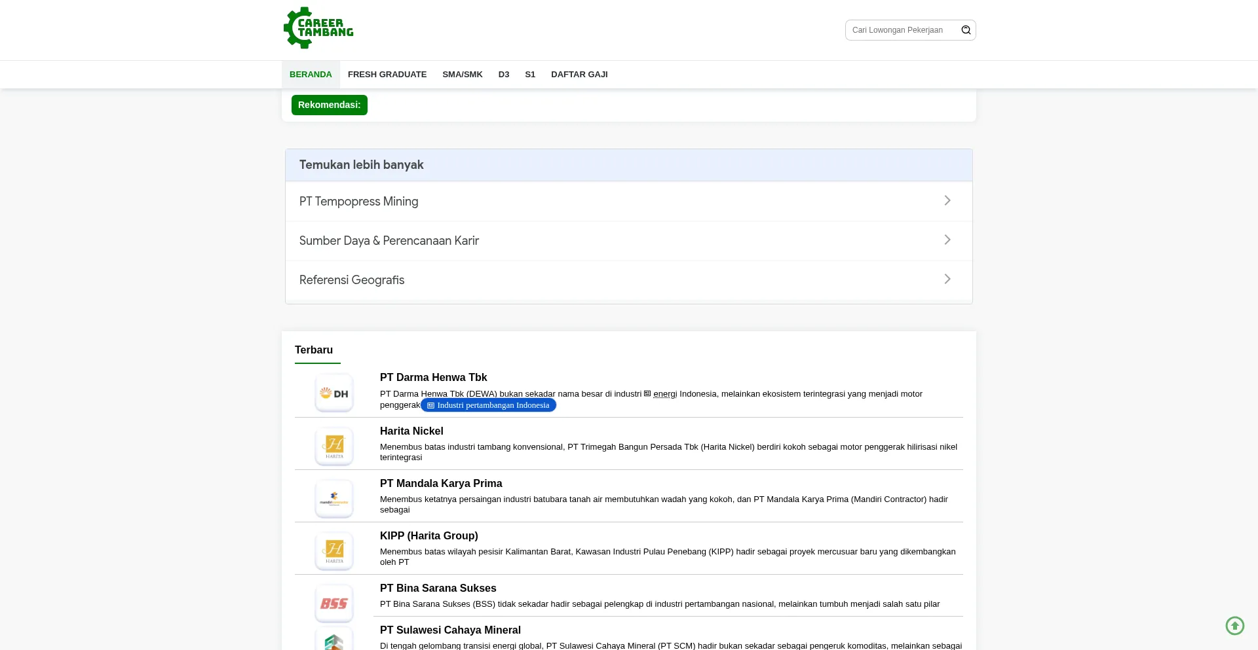Click the search magnifier icon
This screenshot has height=650, width=1258.
click(966, 30)
